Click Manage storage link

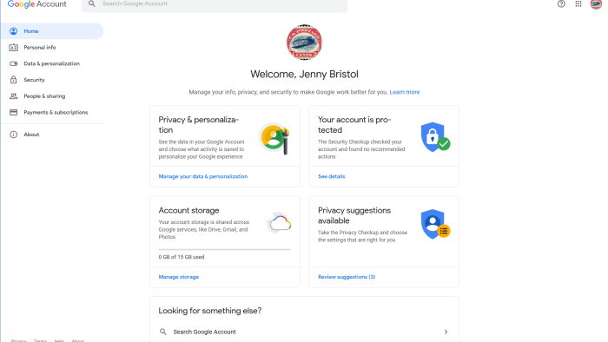[178, 277]
